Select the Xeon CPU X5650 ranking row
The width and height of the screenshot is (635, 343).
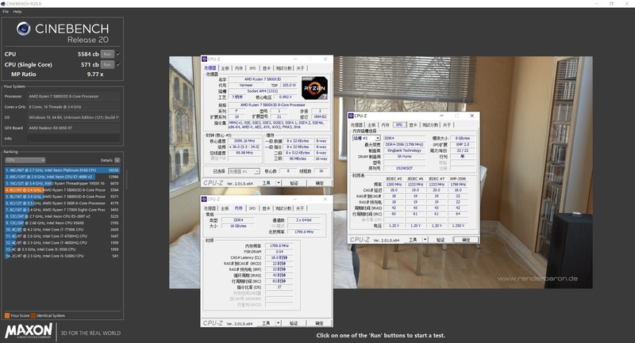63,223
